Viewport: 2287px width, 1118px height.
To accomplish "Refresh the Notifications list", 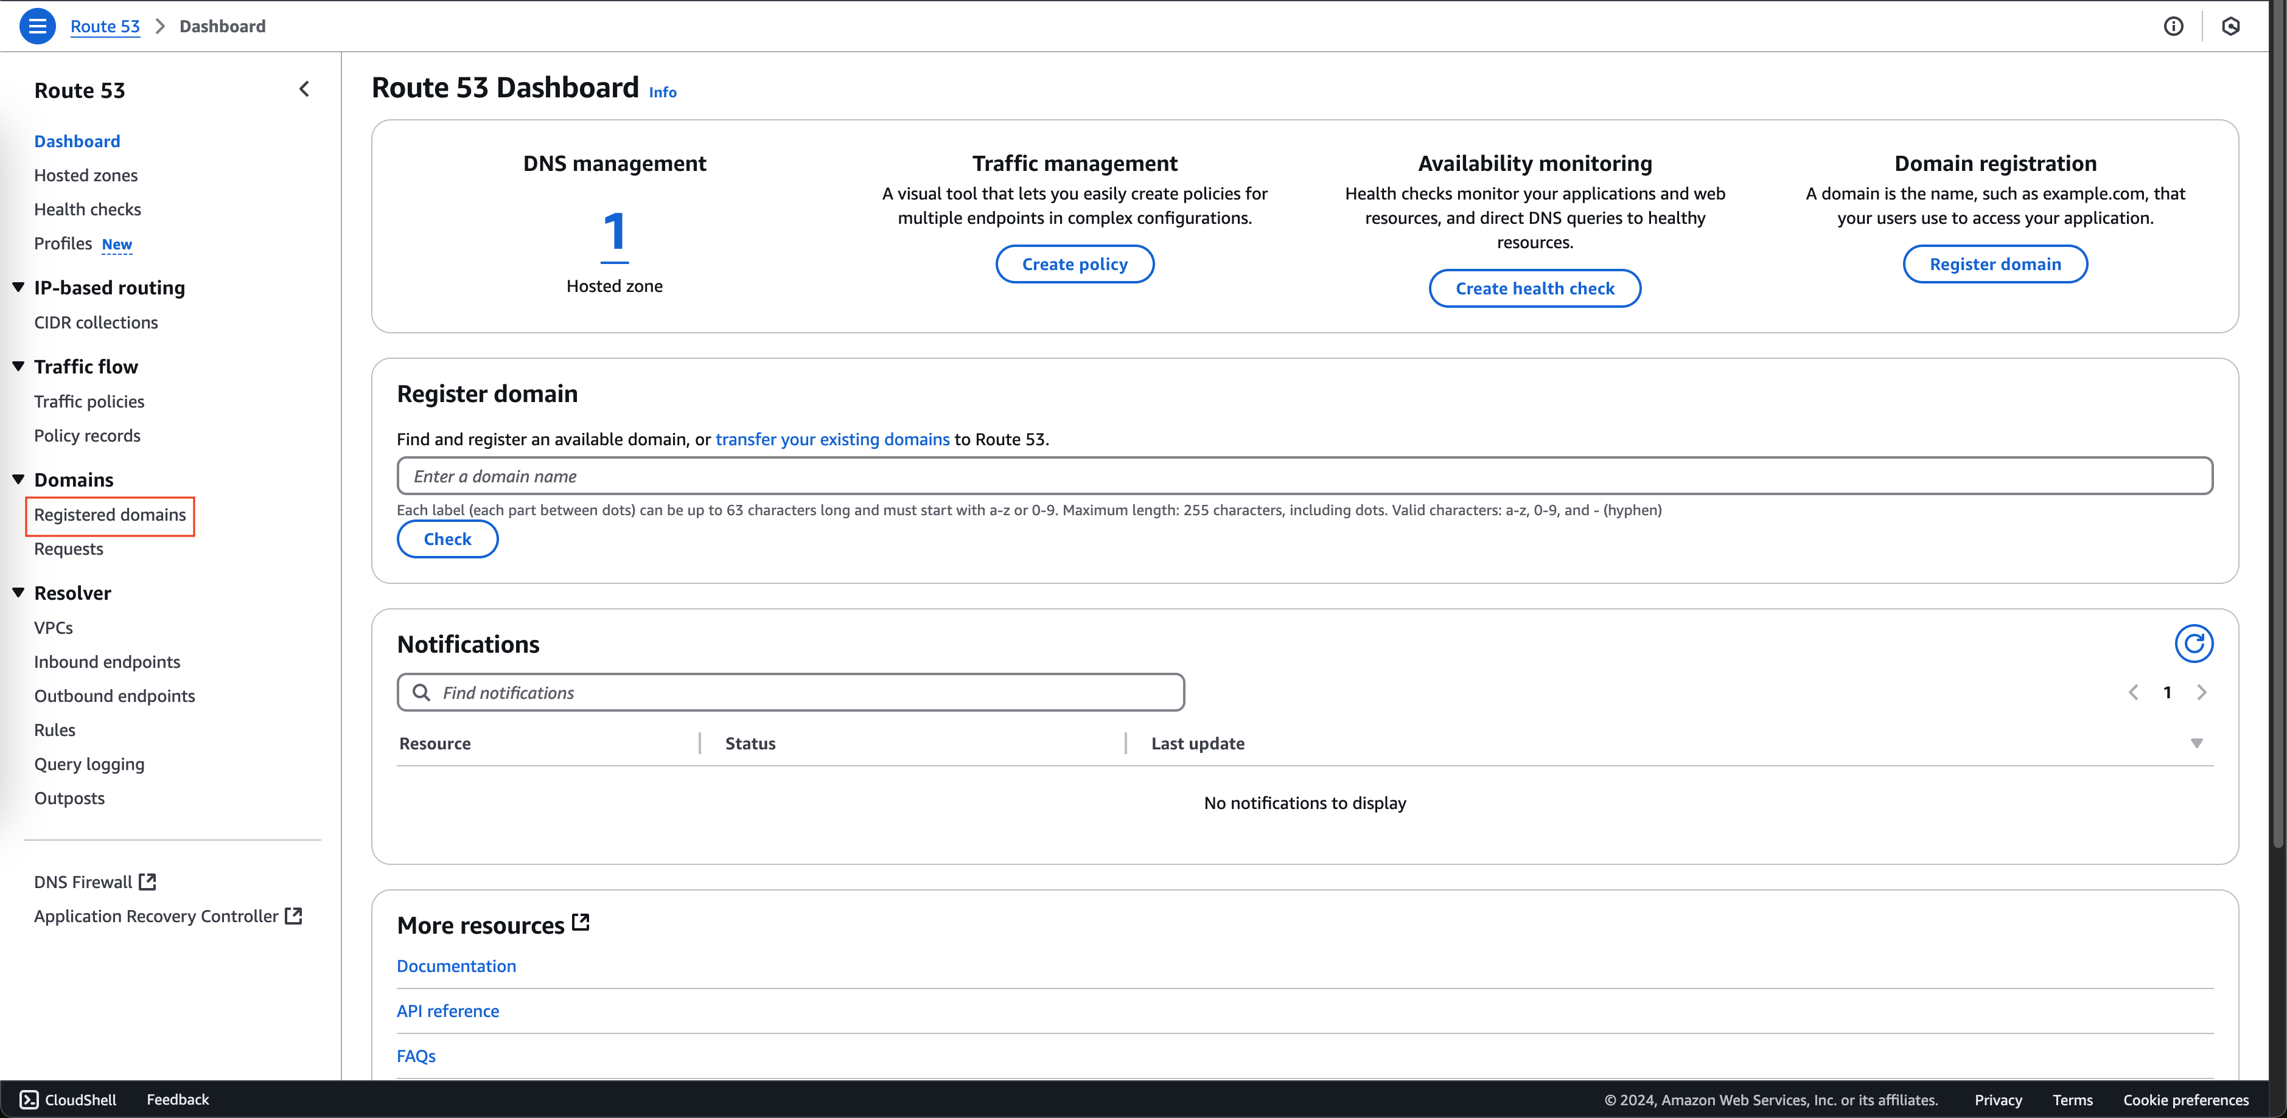I will click(x=2193, y=644).
